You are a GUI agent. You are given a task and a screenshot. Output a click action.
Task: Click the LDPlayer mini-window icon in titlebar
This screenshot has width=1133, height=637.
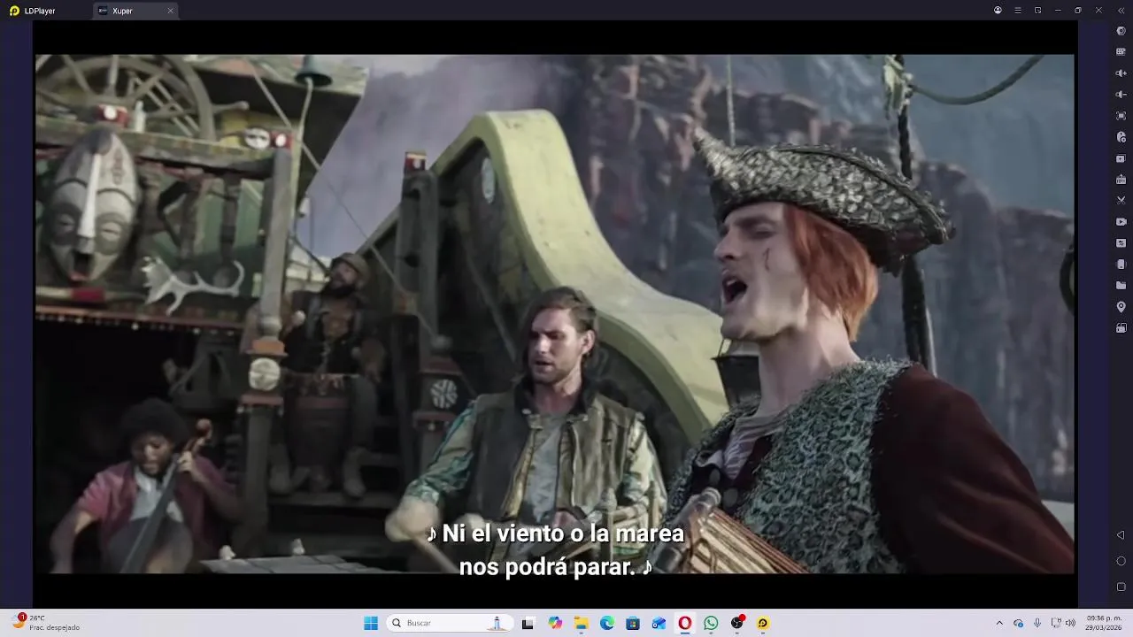pyautogui.click(x=1037, y=11)
